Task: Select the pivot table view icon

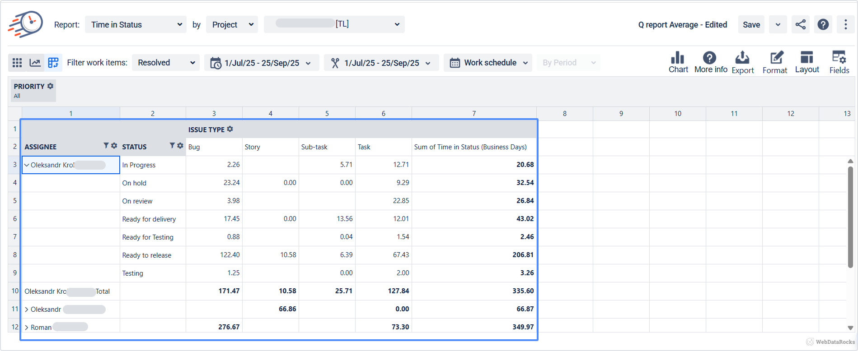Action: point(53,63)
